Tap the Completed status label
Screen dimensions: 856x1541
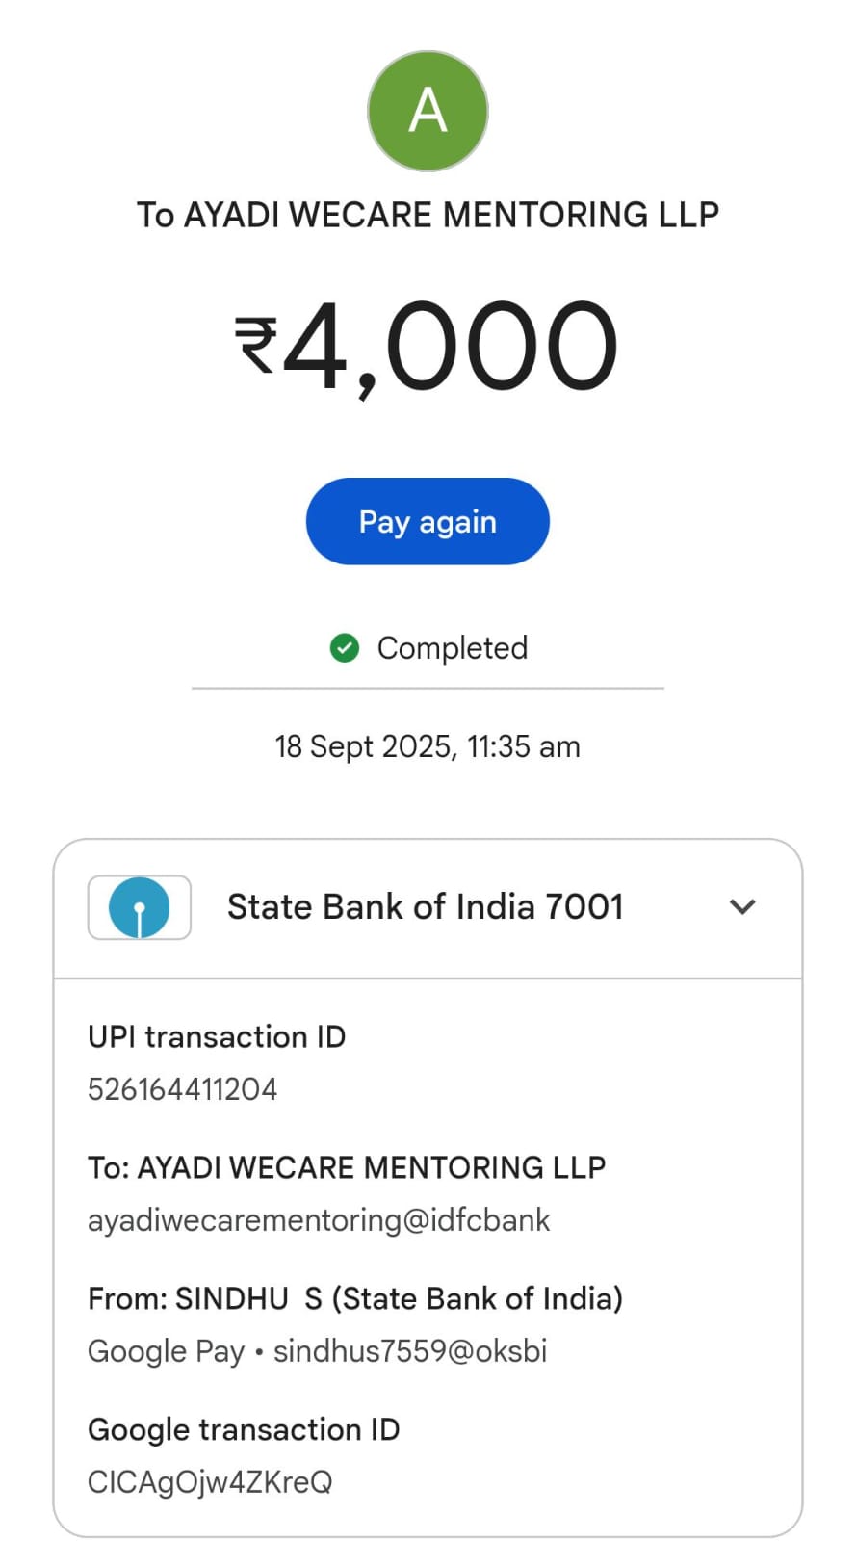click(x=452, y=648)
